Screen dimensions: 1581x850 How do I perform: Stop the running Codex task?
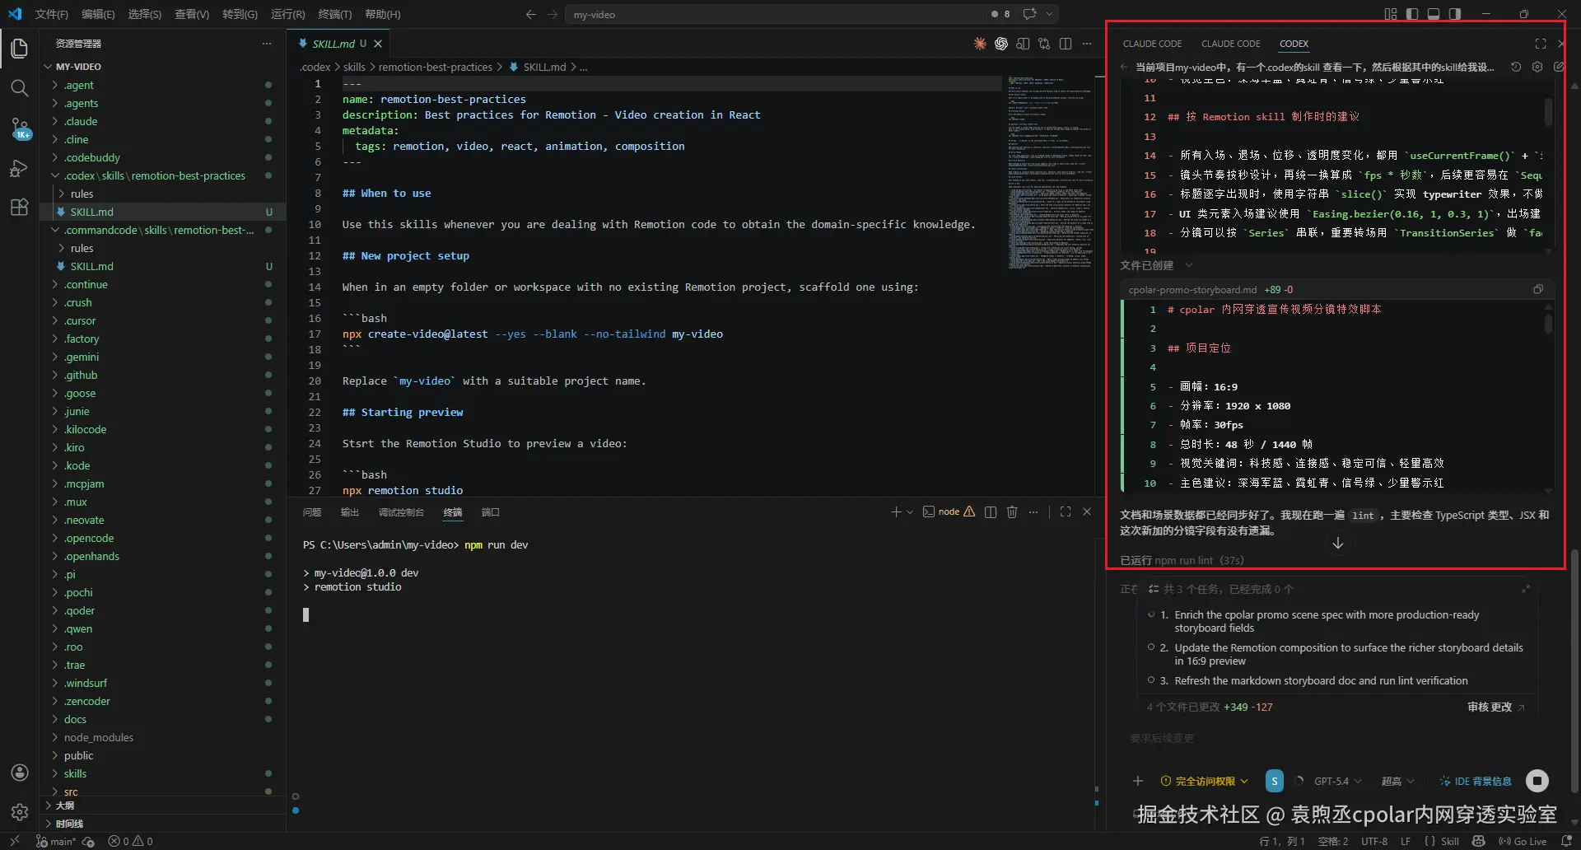1537,780
